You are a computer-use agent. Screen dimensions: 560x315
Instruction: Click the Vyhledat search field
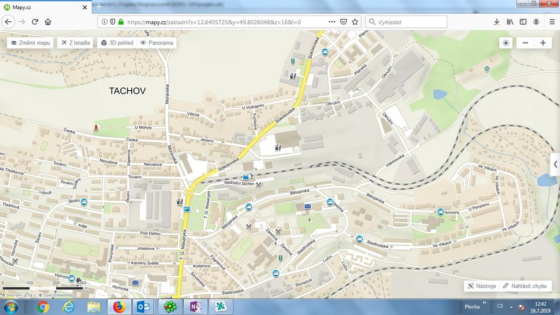click(406, 22)
